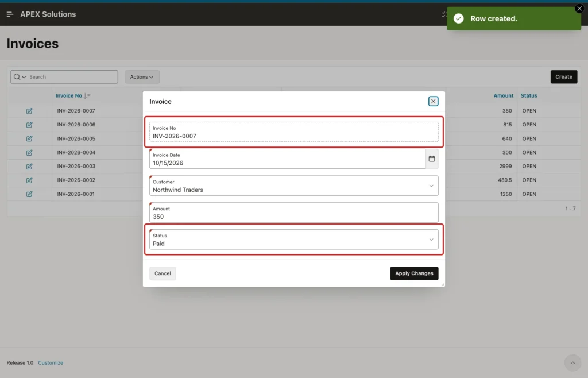Select amount 2999 cell
This screenshot has height=378, width=588.
point(505,167)
